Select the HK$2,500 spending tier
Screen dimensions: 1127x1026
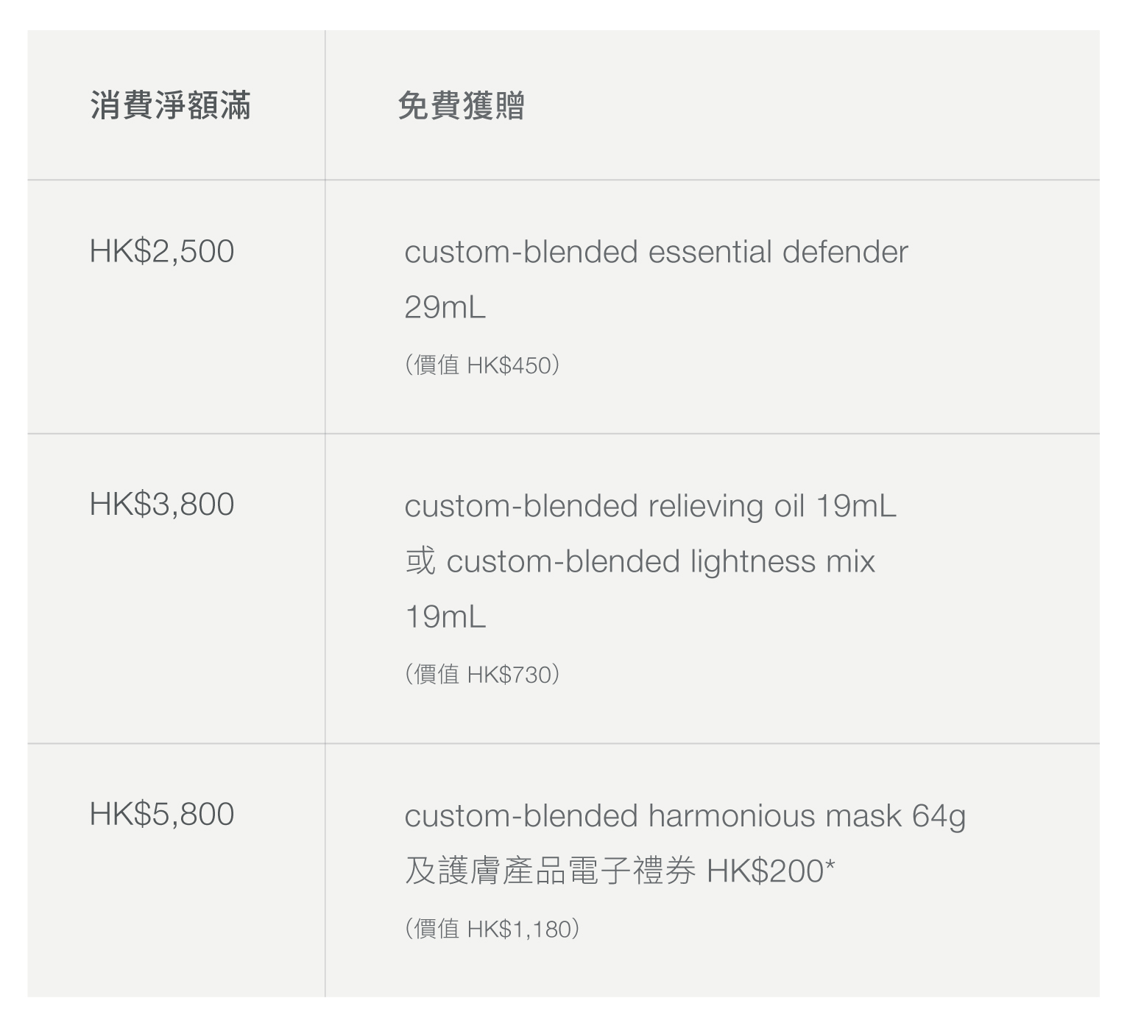pos(162,251)
